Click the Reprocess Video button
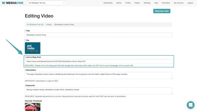197x111 pixels. pos(162,11)
